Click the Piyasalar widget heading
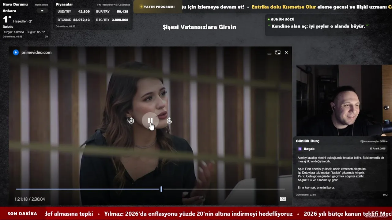 [64, 4]
